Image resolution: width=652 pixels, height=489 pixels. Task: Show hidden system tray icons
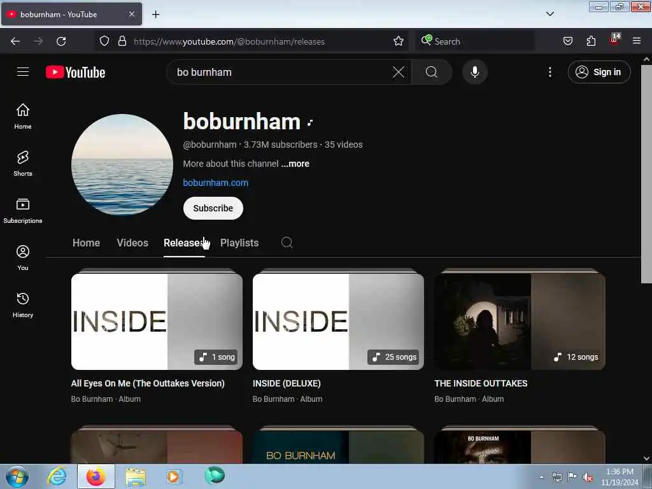[x=541, y=478]
